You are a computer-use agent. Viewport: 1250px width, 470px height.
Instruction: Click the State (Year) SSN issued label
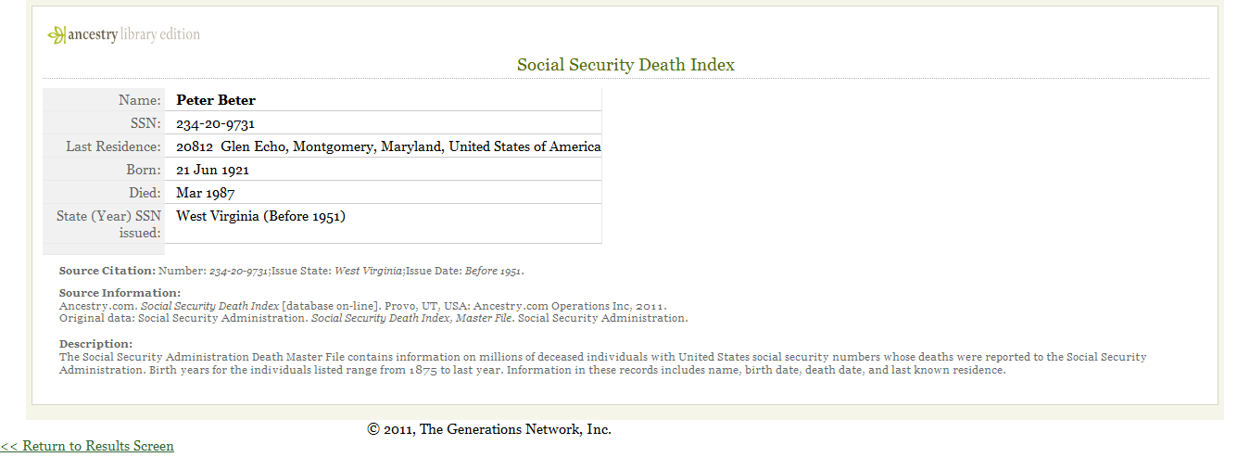point(108,224)
